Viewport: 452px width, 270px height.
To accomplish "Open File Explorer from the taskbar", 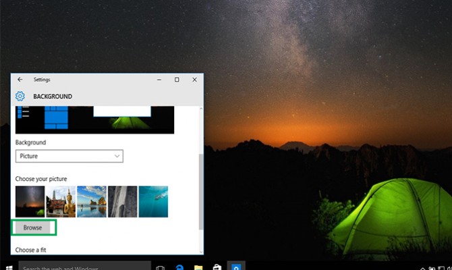I will [198, 267].
